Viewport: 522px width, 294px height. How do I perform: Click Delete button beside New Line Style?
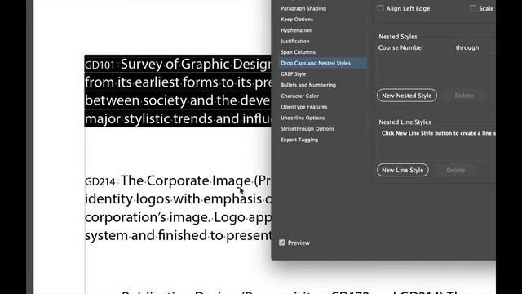[x=455, y=171]
